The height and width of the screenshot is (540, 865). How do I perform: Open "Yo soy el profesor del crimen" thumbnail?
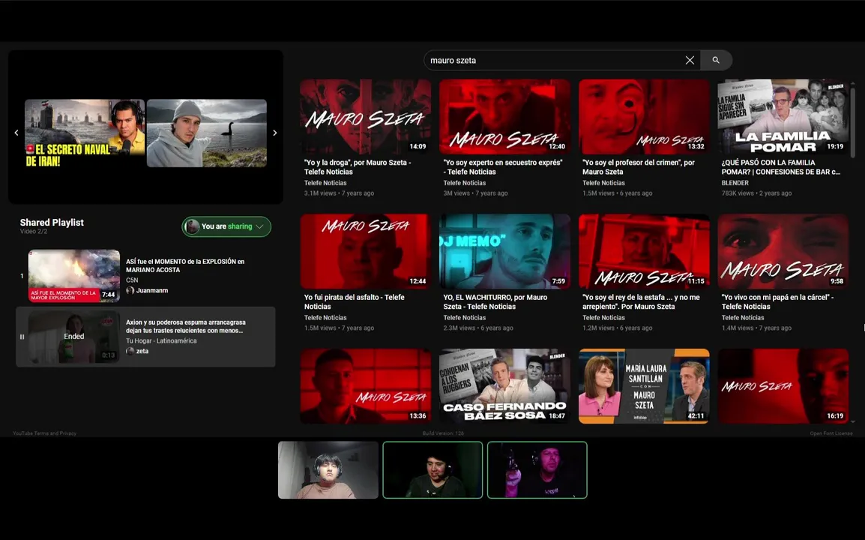(x=644, y=116)
